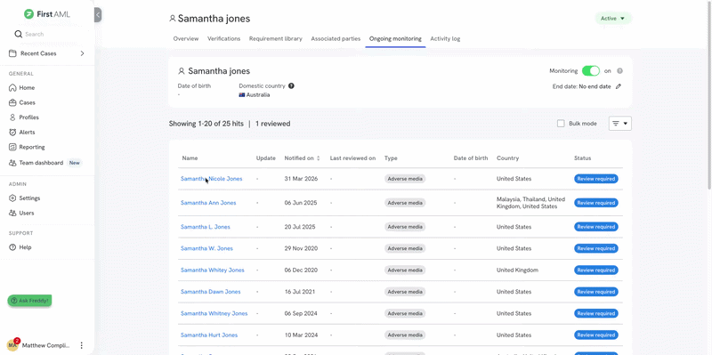Open the Samantha L. Jones hit

206,227
